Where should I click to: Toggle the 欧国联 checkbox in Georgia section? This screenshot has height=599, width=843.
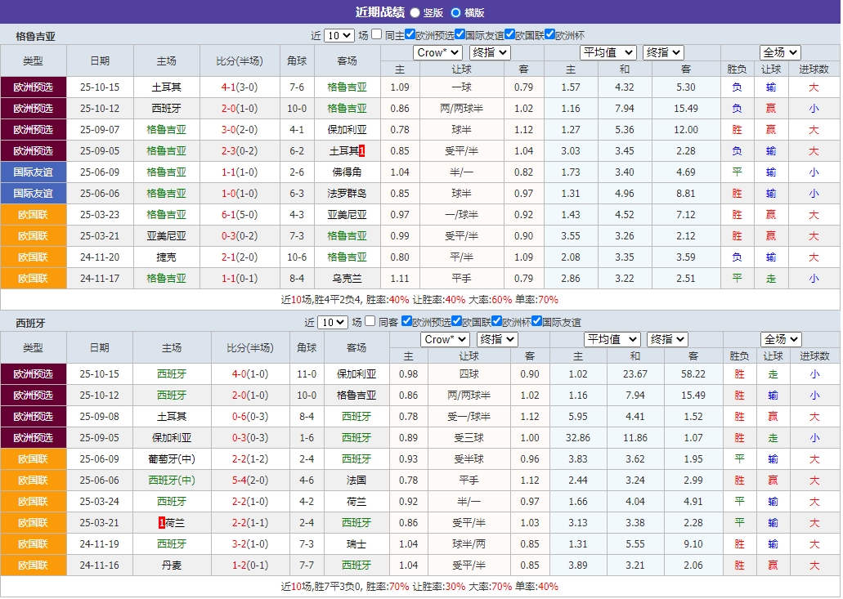click(509, 36)
